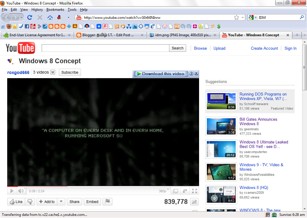307x218 pixels.
Task: Open the blue plus bookmark icon
Action: click(x=99, y=26)
